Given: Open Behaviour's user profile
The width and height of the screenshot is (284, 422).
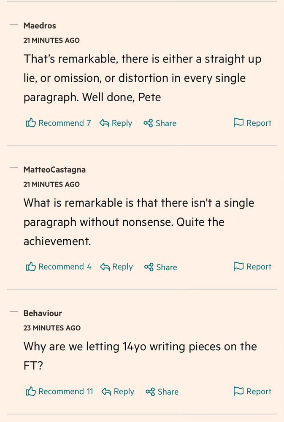Looking at the screenshot, I should pyautogui.click(x=42, y=313).
